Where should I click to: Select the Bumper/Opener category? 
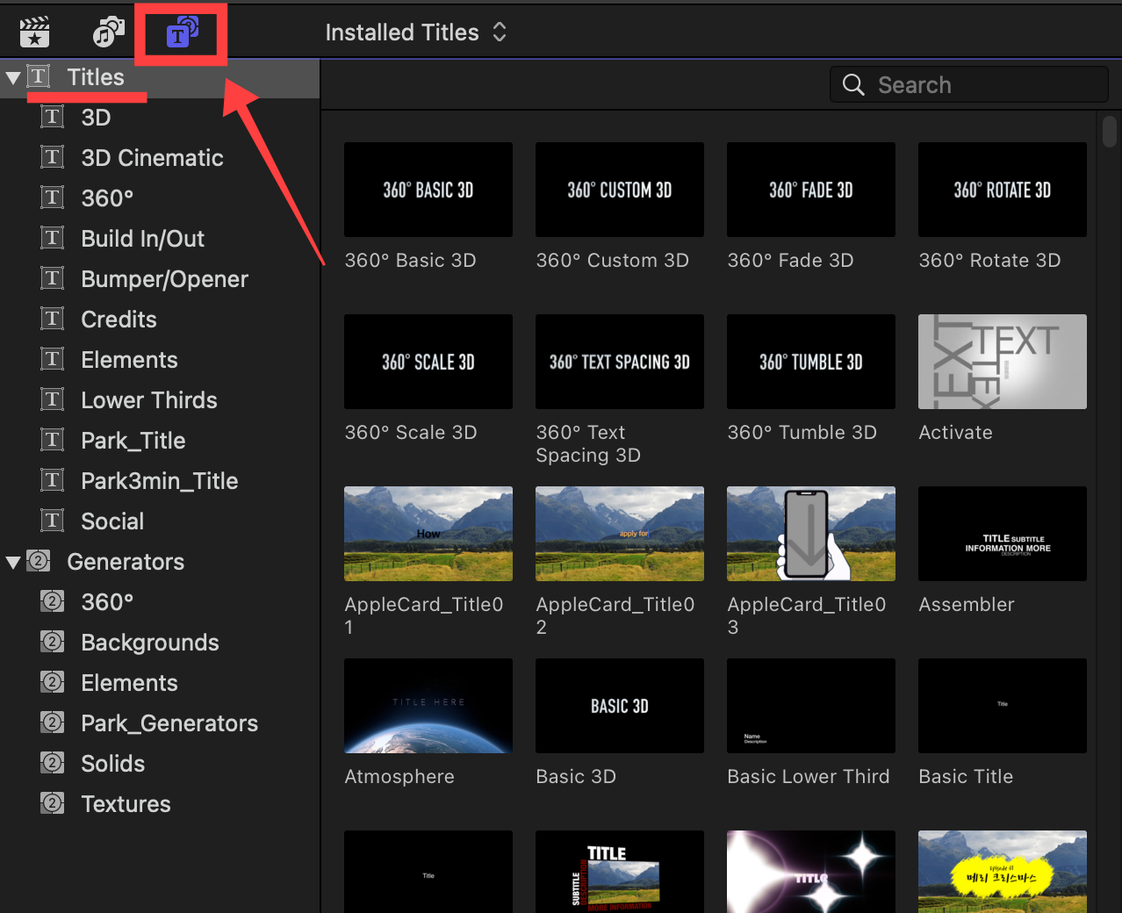click(x=164, y=279)
